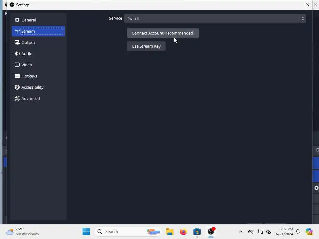
Task: Click the cloud sync tray icon
Action: pos(251,232)
